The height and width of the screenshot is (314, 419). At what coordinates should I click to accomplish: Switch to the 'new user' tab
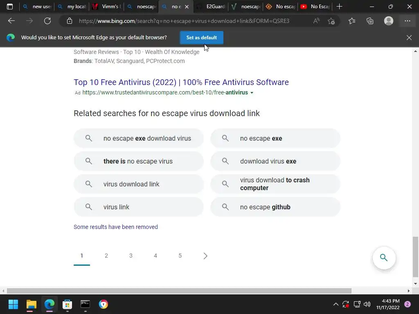pyautogui.click(x=37, y=7)
